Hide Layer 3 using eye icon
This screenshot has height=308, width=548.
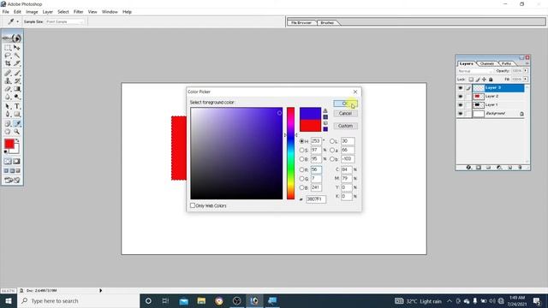click(x=461, y=88)
